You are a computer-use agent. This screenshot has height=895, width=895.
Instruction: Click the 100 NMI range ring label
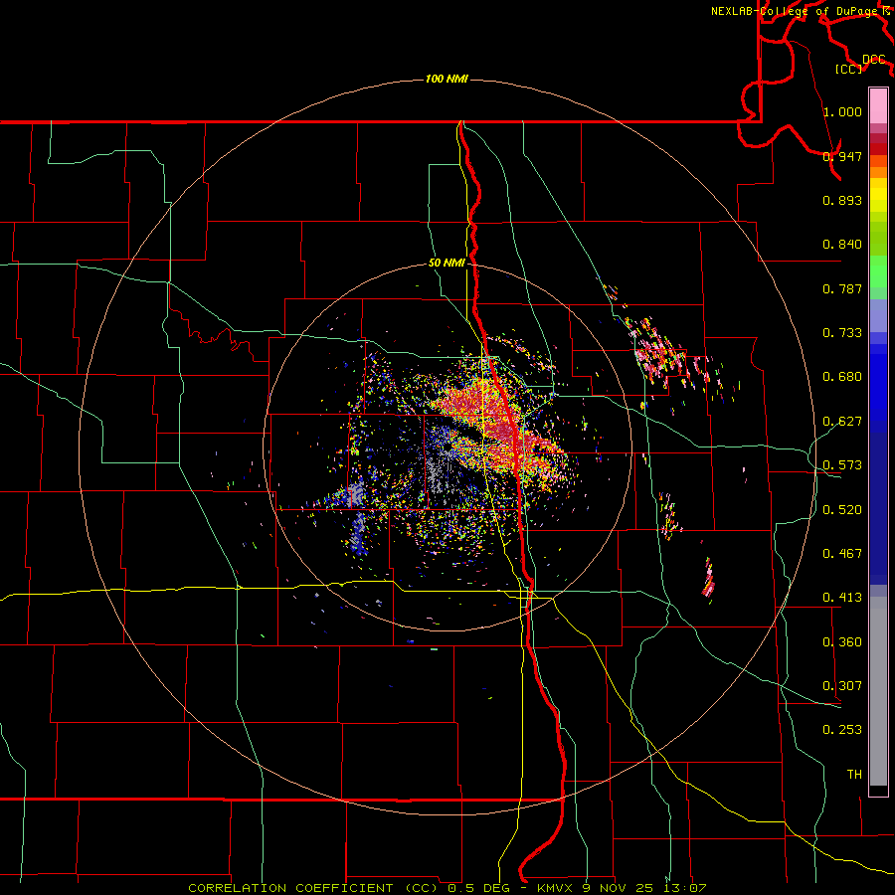coord(447,79)
